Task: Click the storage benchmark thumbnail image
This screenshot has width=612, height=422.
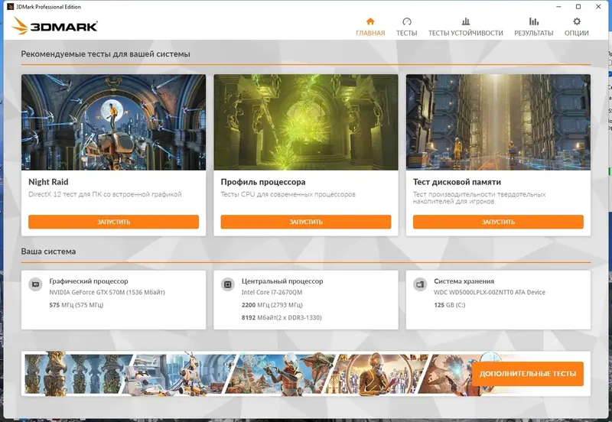Action: pyautogui.click(x=498, y=122)
